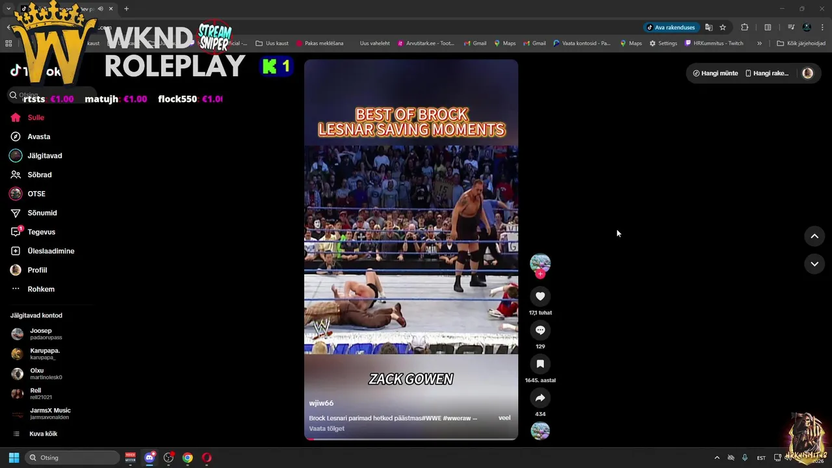Open new browser tab with plus button
This screenshot has height=468, width=832.
(126, 8)
